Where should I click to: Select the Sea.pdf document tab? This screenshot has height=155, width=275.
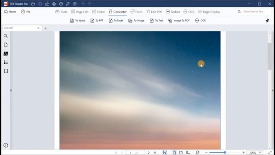[x=22, y=28]
